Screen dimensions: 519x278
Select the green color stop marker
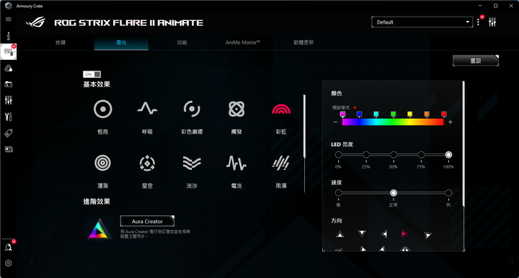tap(394, 115)
